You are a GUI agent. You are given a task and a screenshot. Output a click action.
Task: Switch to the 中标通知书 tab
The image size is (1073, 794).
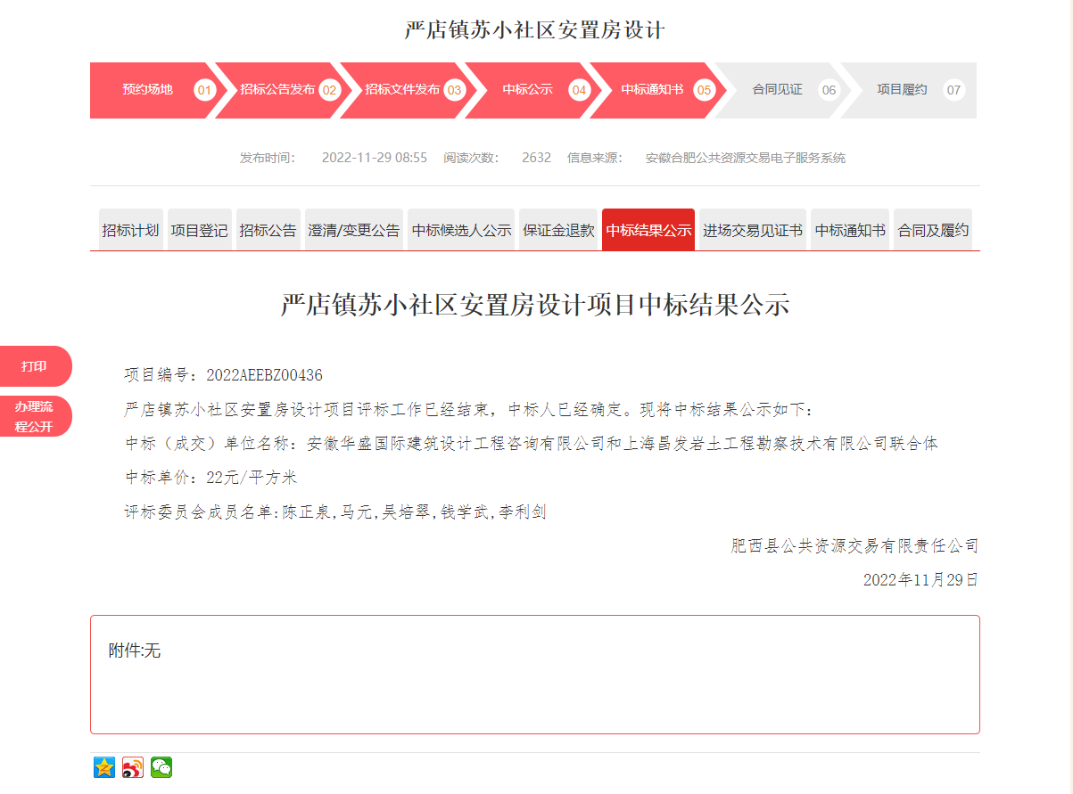[x=850, y=230]
